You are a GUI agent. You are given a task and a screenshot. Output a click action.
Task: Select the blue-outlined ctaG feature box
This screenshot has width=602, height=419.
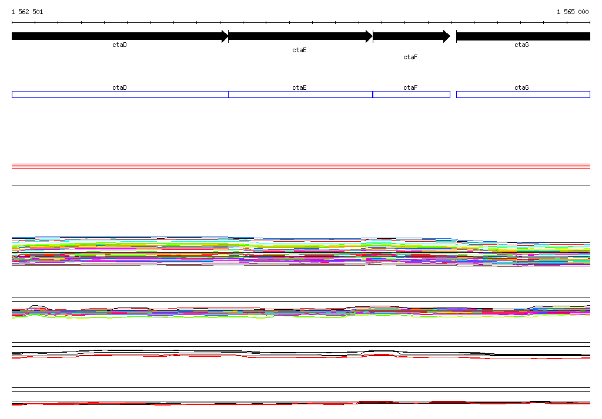(x=523, y=94)
